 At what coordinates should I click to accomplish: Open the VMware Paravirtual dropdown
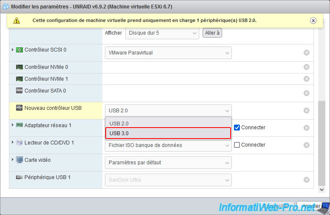pyautogui.click(x=168, y=53)
